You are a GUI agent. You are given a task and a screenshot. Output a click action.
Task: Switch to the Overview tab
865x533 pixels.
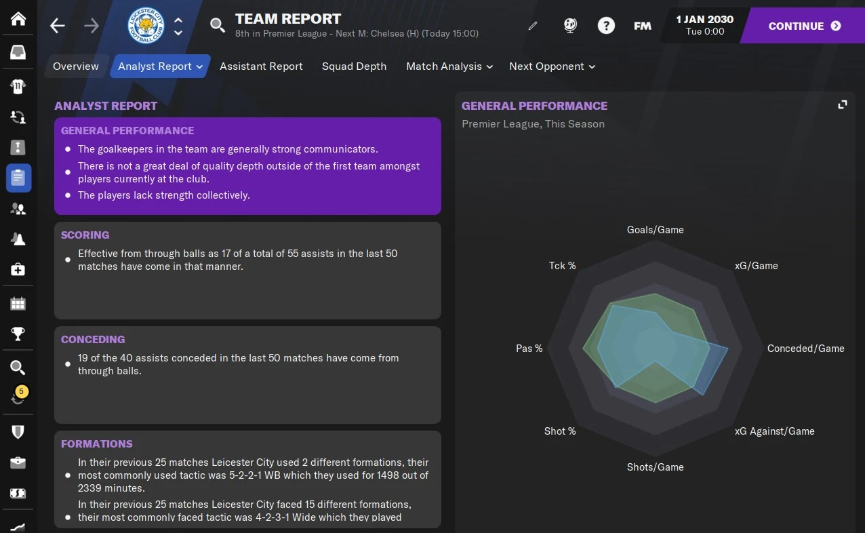tap(75, 66)
